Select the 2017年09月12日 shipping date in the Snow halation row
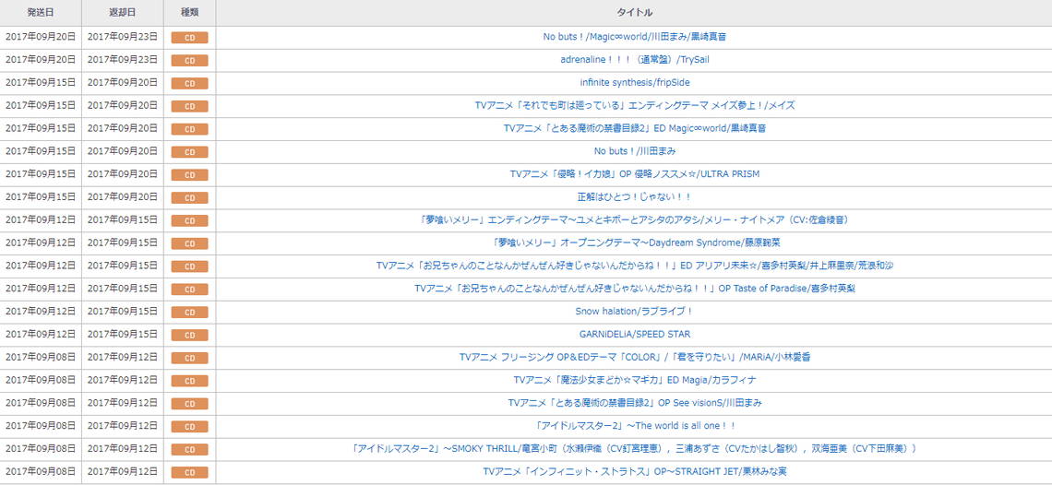 pos(41,312)
